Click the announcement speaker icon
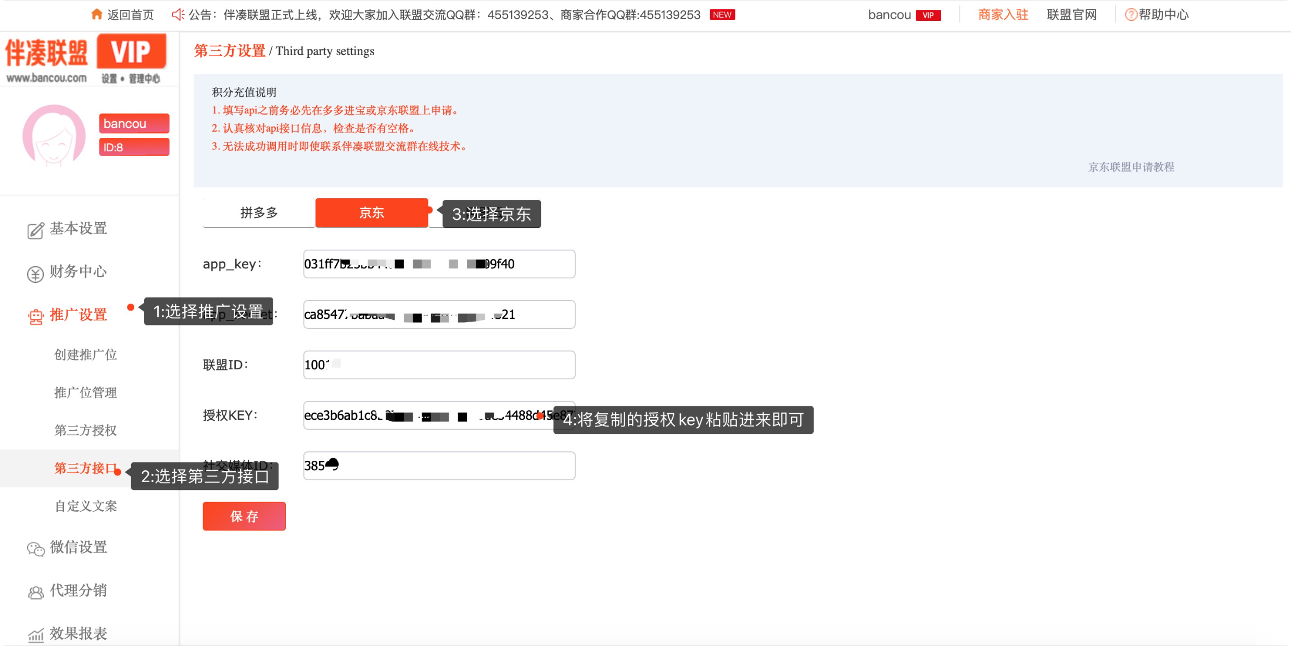Viewport: 1291px width, 646px height. click(178, 15)
